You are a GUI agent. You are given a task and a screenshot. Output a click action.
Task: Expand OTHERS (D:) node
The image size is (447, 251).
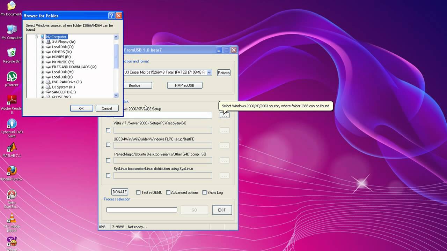[42, 52]
